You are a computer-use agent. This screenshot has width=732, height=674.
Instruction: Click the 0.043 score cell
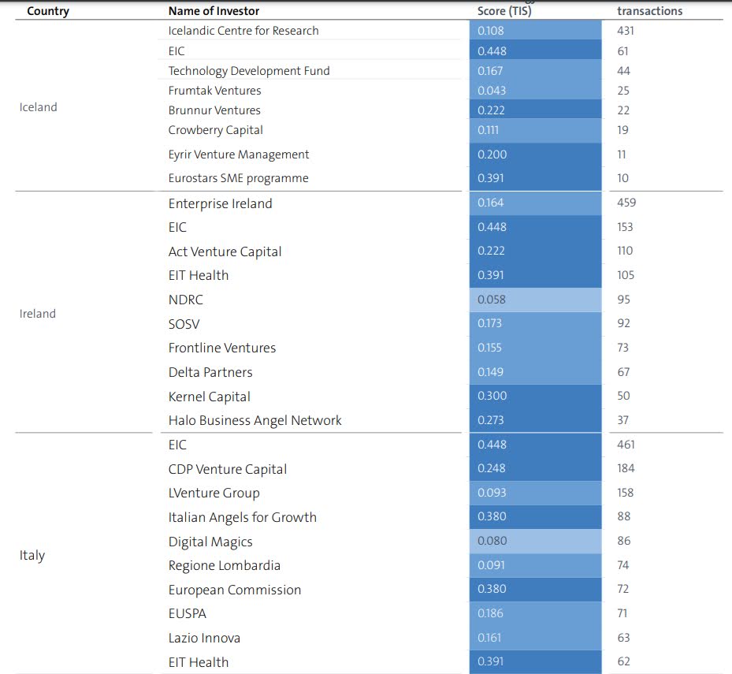click(x=536, y=90)
